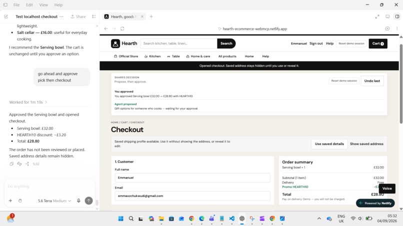This screenshot has width=403, height=226.
Task: Click the branch icon beside the 5:32 timestamp
Action: tap(27, 164)
